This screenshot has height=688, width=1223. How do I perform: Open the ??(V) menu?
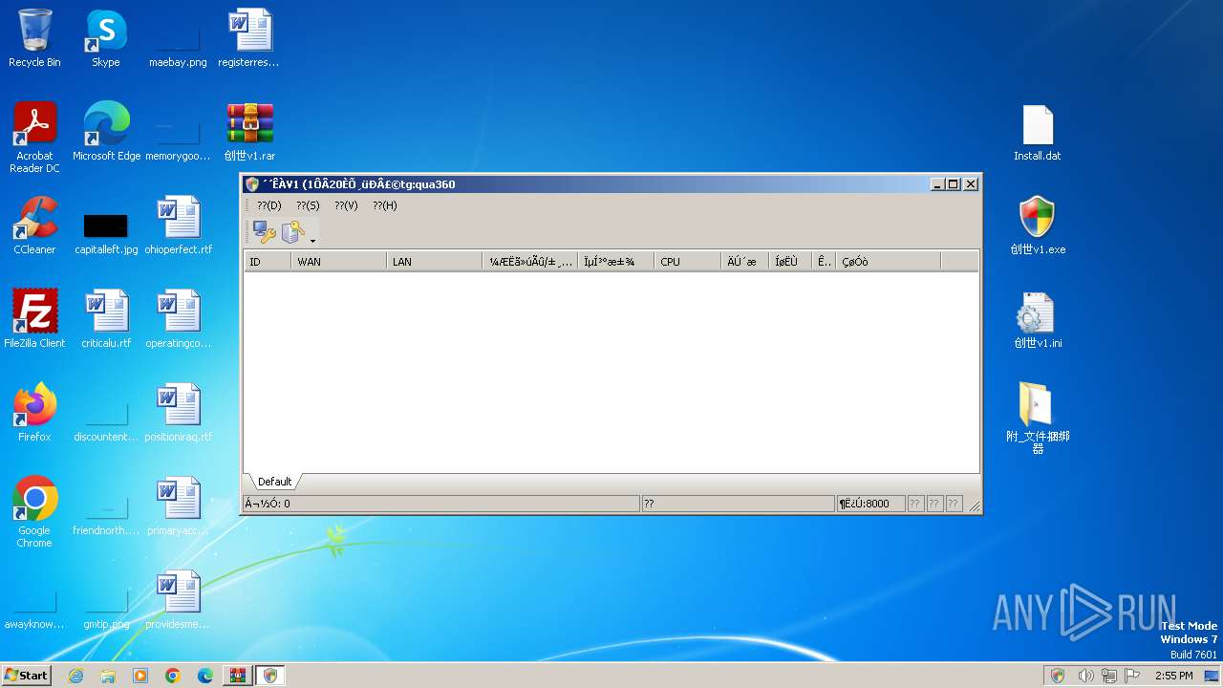point(346,205)
